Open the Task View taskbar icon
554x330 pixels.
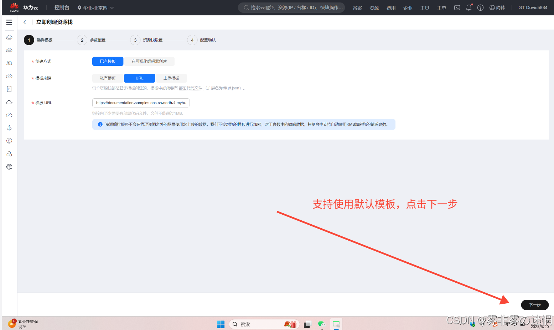coord(307,324)
